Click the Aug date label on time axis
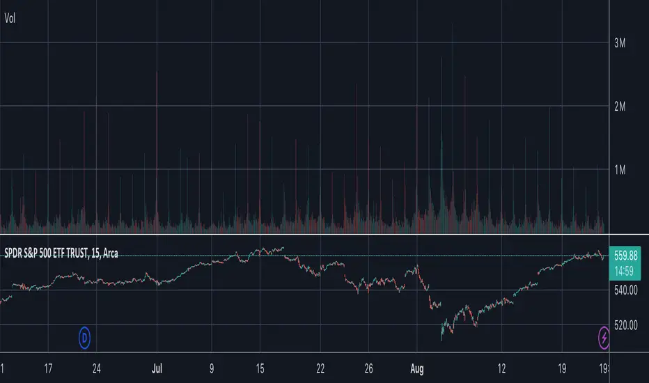Image resolution: width=649 pixels, height=383 pixels. tap(417, 368)
